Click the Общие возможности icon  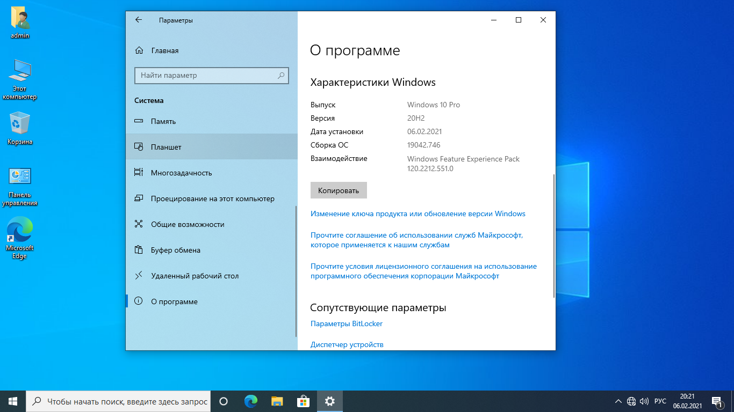(x=139, y=224)
